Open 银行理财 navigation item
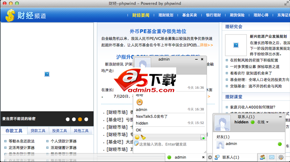Viewport: 290px width, 162px height. tap(213, 15)
